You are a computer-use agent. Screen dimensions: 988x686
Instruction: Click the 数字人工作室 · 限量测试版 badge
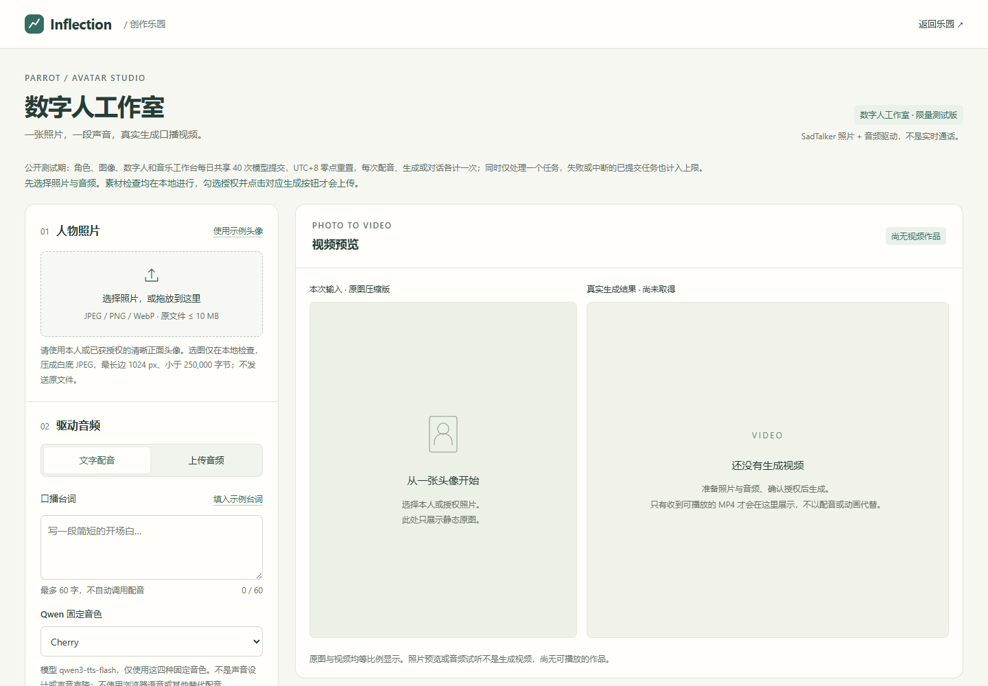(908, 115)
